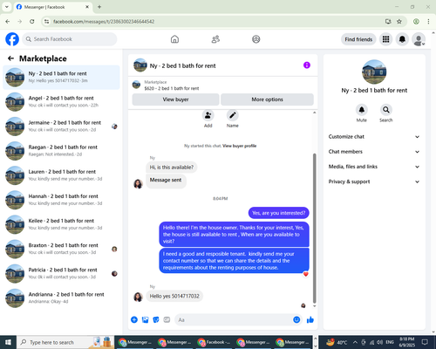Screen dimensions: 436x349
Task: Reload the page in browser
Action: click(32, 21)
